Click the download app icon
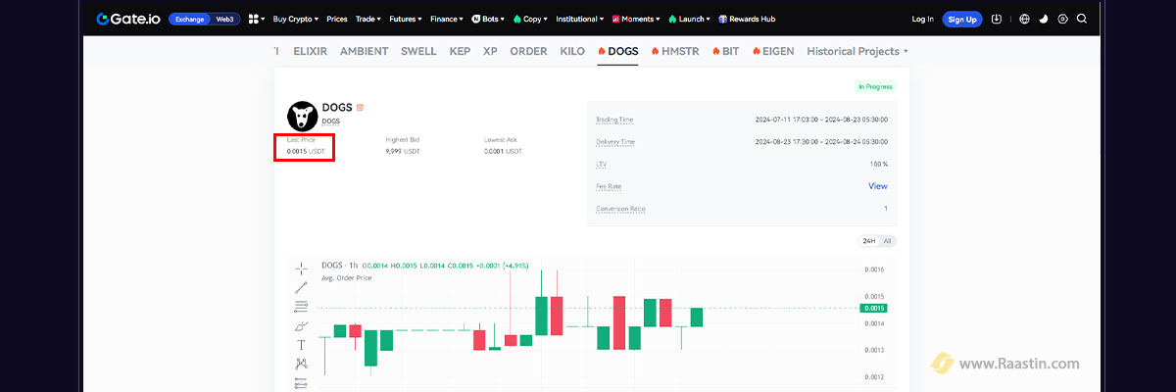Viewport: 1176px width, 392px height. 997,19
